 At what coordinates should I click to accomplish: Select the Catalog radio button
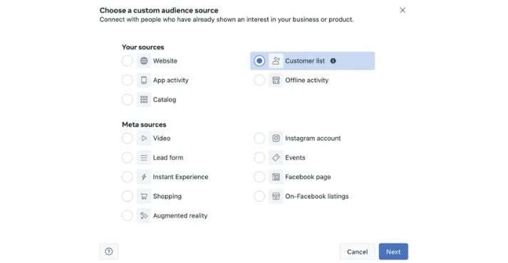point(128,100)
